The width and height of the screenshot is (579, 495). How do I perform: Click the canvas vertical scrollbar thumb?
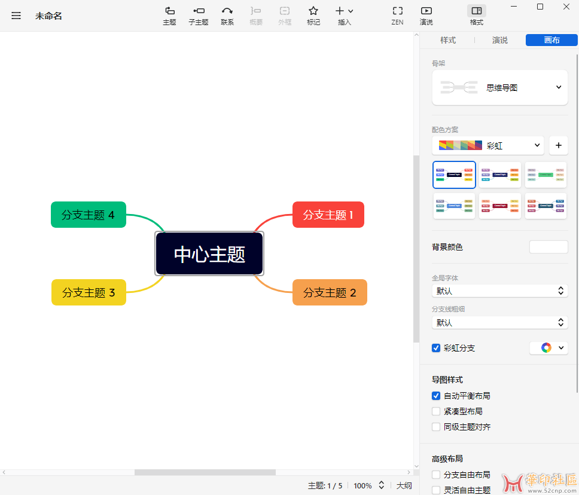tap(416, 249)
